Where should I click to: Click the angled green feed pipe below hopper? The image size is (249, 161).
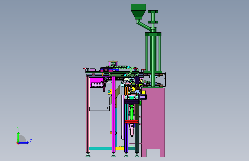143,25
